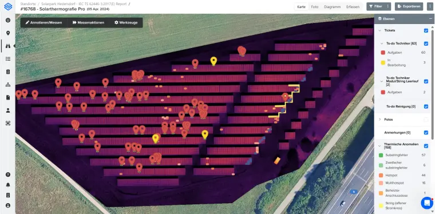This screenshot has height=214, width=435.
Task: Click the Exportieren button
Action: pos(409,6)
